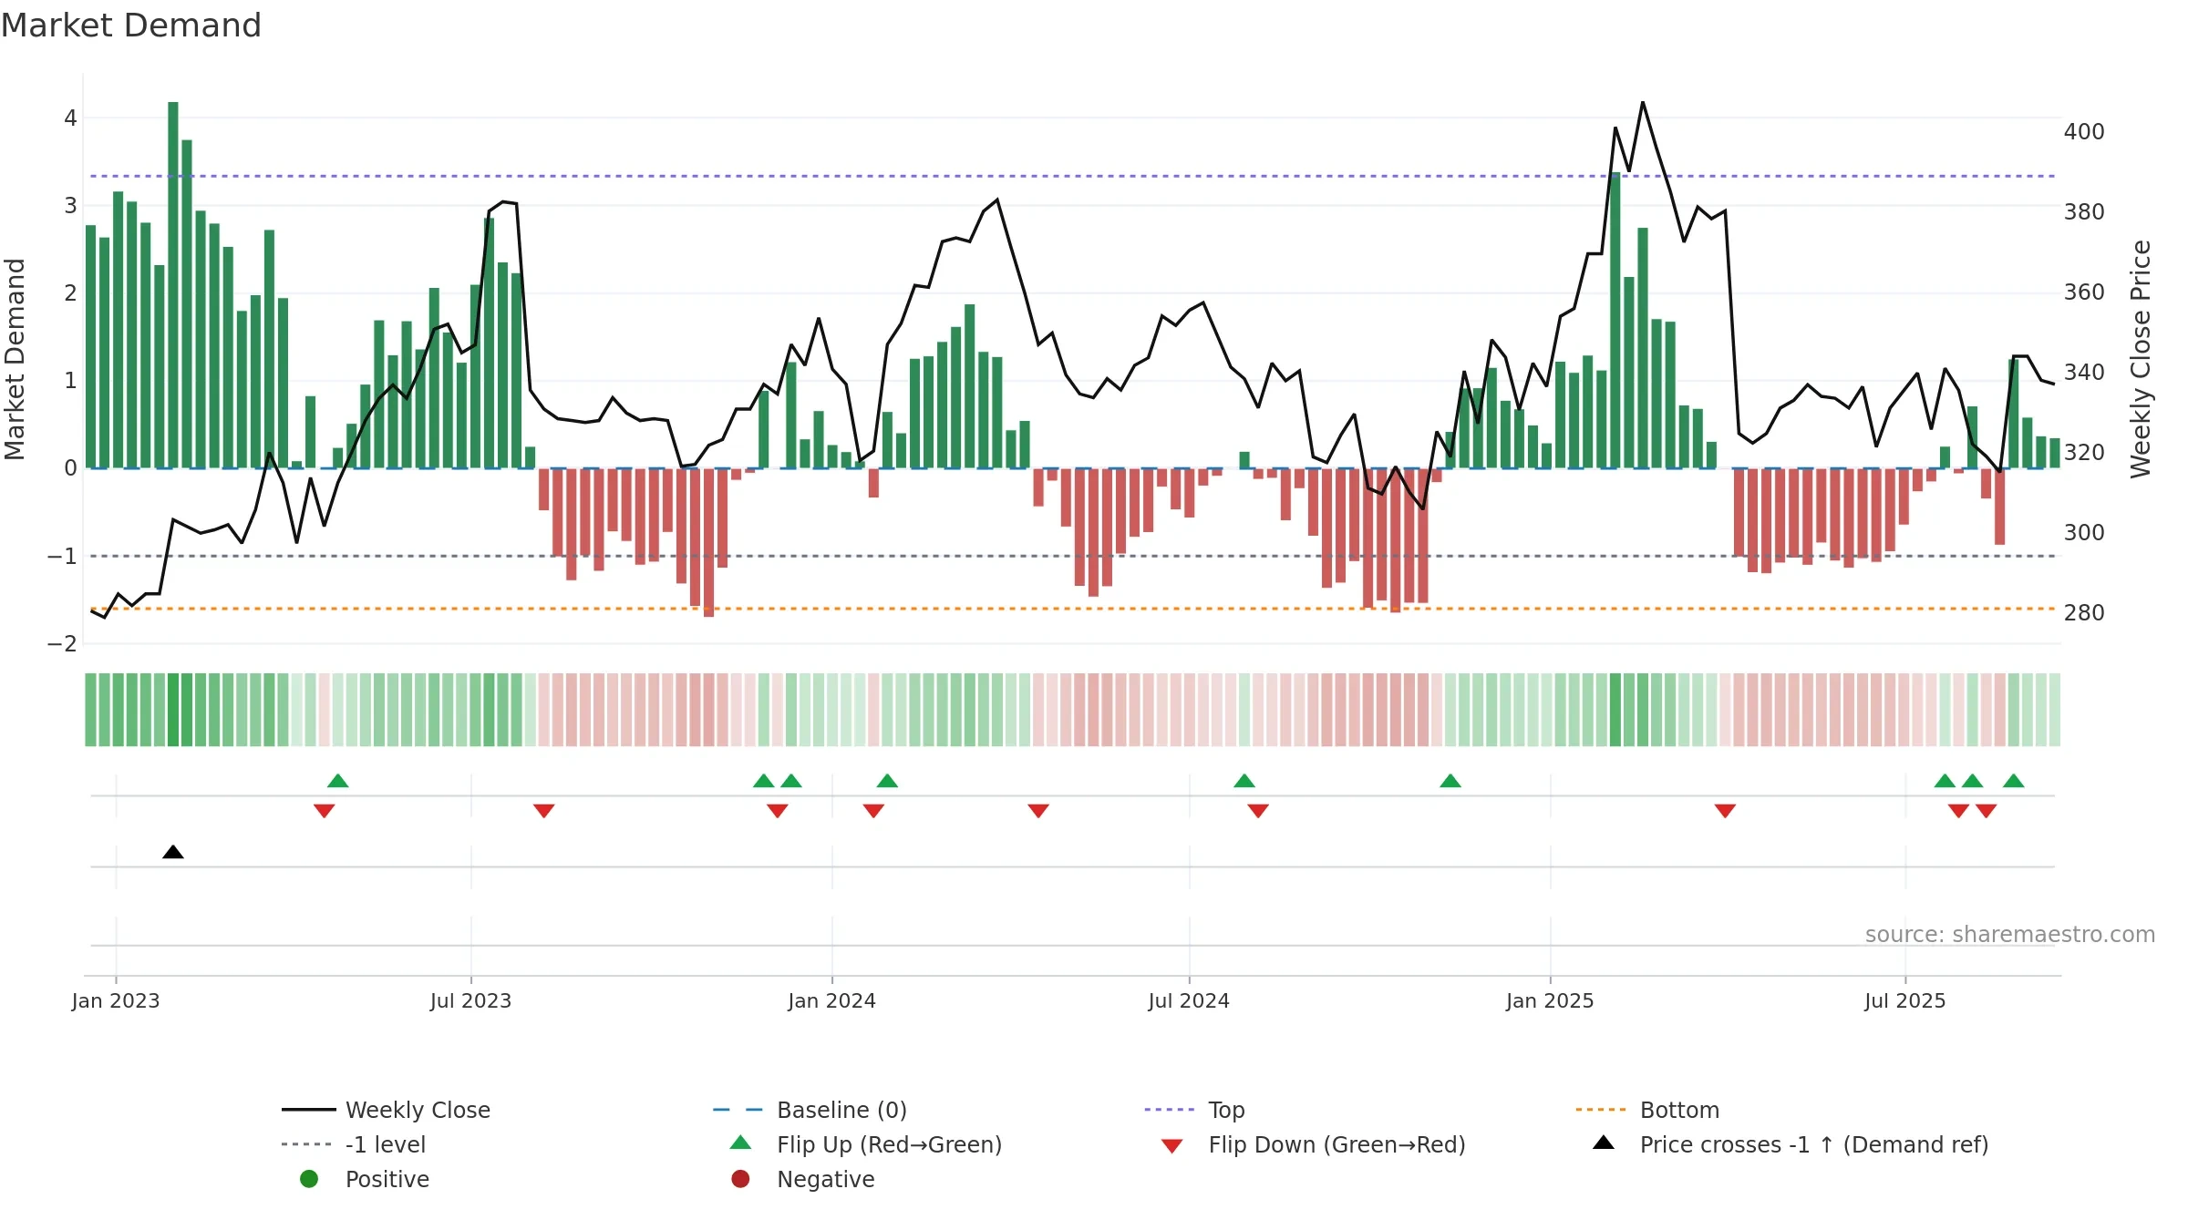Click the darkest green heatmap cell in early 2023

point(173,710)
